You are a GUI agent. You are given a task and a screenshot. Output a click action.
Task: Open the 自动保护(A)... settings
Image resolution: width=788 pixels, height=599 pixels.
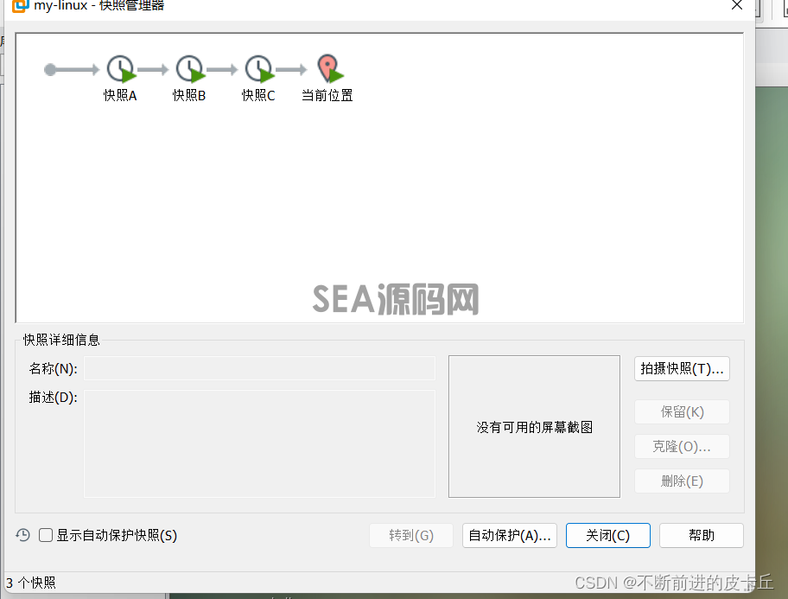pyautogui.click(x=509, y=535)
